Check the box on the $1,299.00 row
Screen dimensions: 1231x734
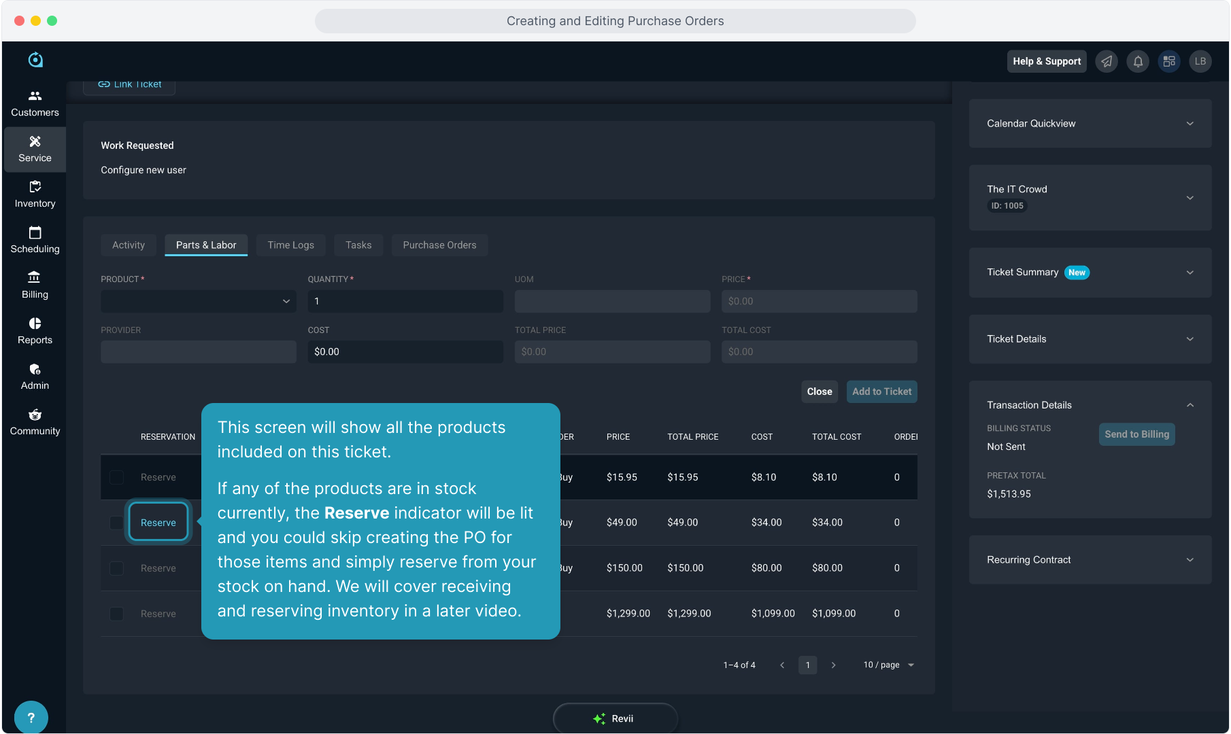click(116, 614)
